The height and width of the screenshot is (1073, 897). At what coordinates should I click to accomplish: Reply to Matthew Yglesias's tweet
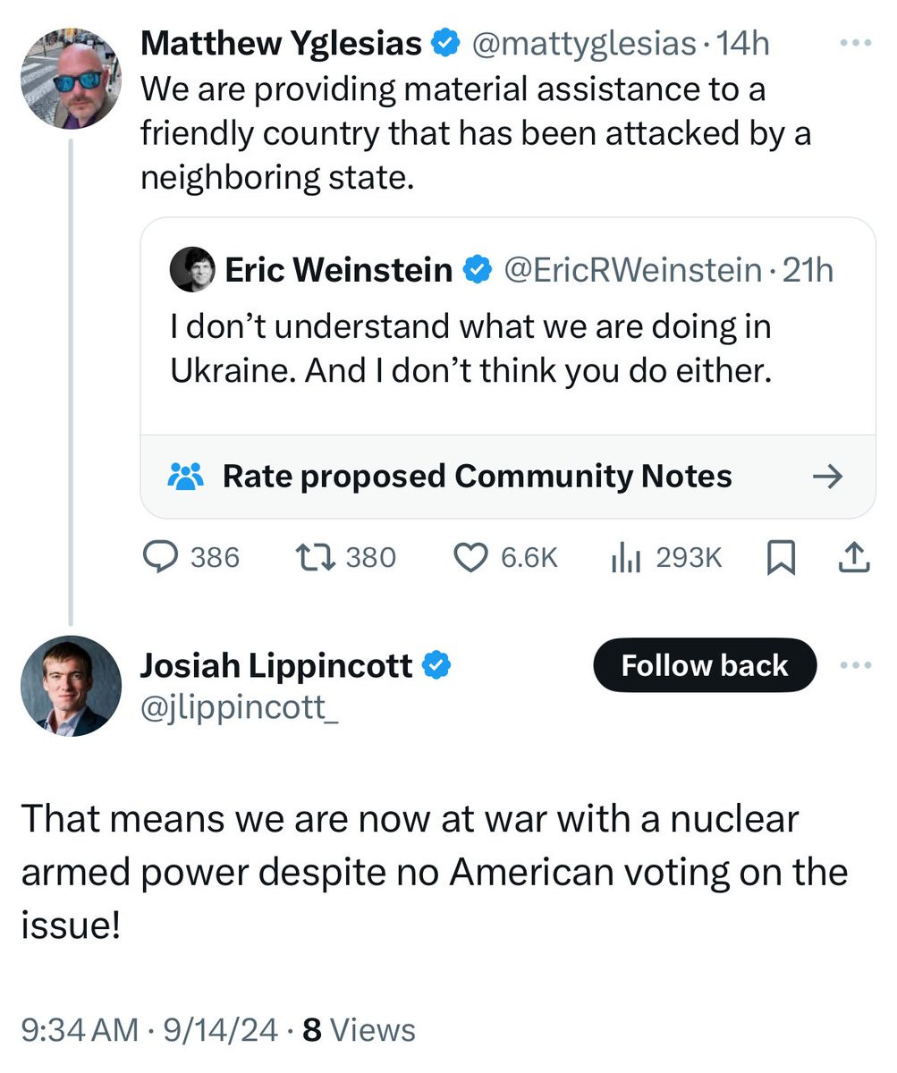pyautogui.click(x=161, y=558)
